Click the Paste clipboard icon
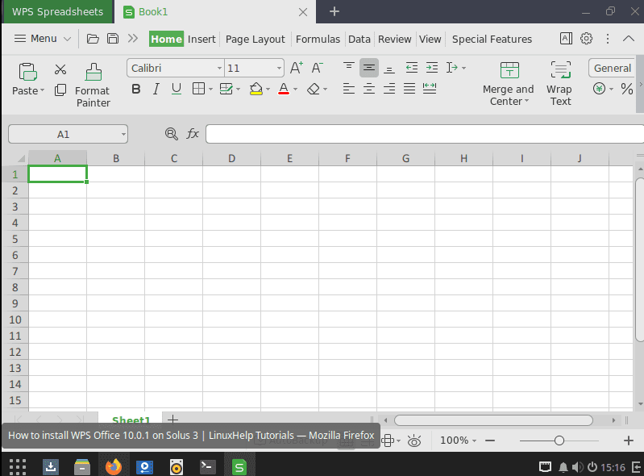 [x=27, y=72]
